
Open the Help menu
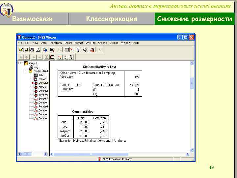[136, 43]
